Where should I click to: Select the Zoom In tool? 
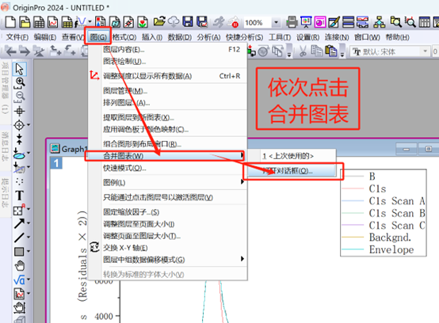[x=19, y=83]
